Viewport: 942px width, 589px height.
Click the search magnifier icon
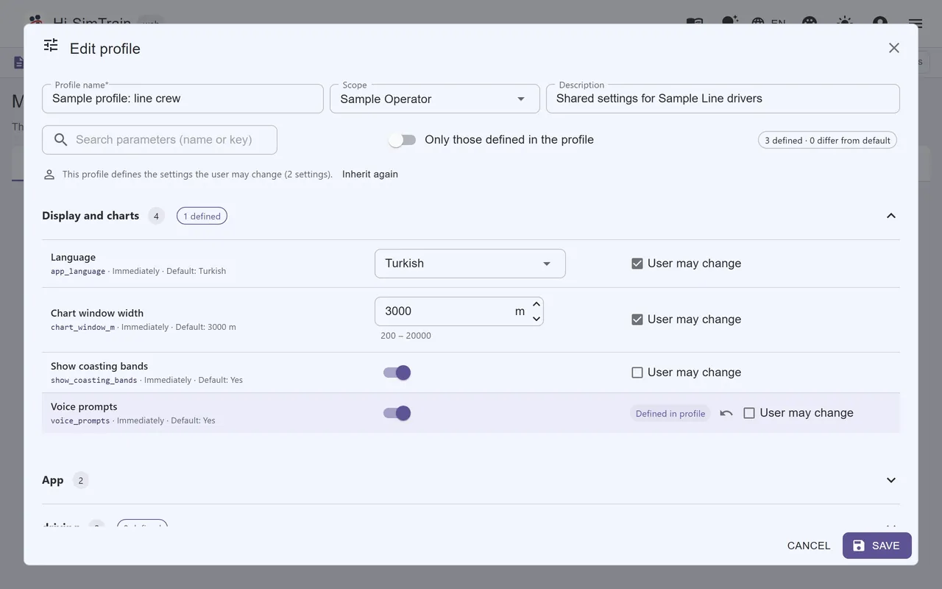pos(61,140)
